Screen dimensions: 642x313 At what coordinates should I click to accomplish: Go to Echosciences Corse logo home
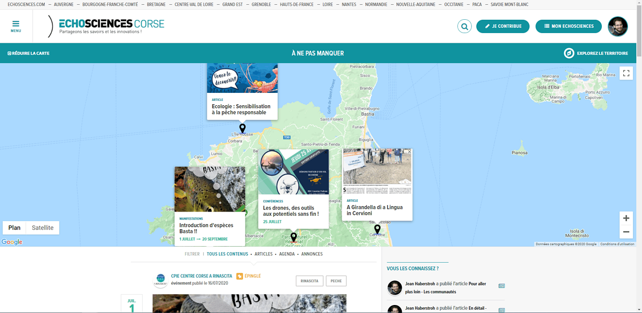pos(106,26)
